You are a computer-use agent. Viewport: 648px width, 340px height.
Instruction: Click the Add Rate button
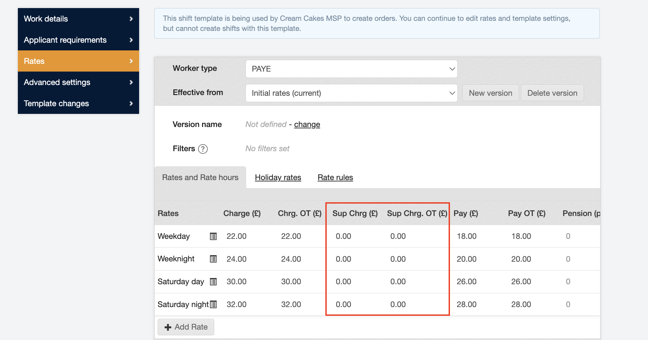pos(186,327)
